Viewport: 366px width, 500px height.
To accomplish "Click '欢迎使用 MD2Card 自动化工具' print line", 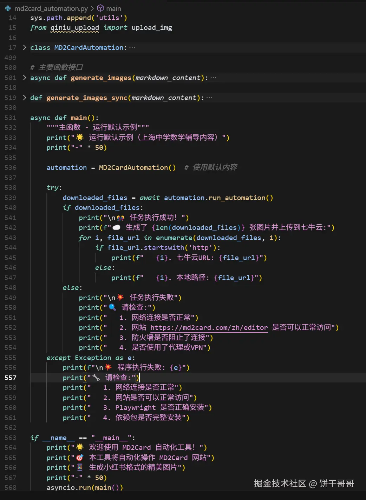I will click(127, 447).
